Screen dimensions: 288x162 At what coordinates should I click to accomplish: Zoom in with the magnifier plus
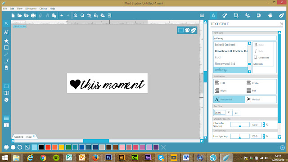pos(76,16)
